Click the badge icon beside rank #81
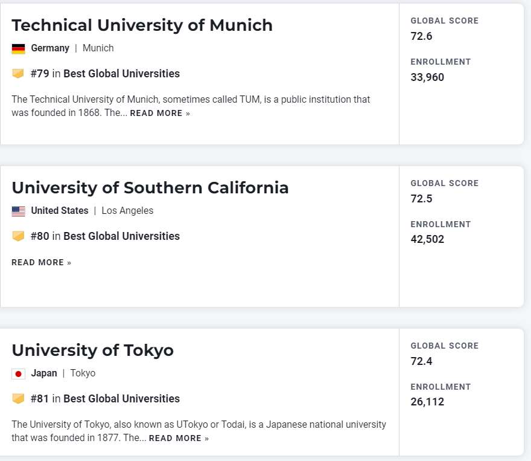The height and width of the screenshot is (461, 531). click(x=18, y=399)
